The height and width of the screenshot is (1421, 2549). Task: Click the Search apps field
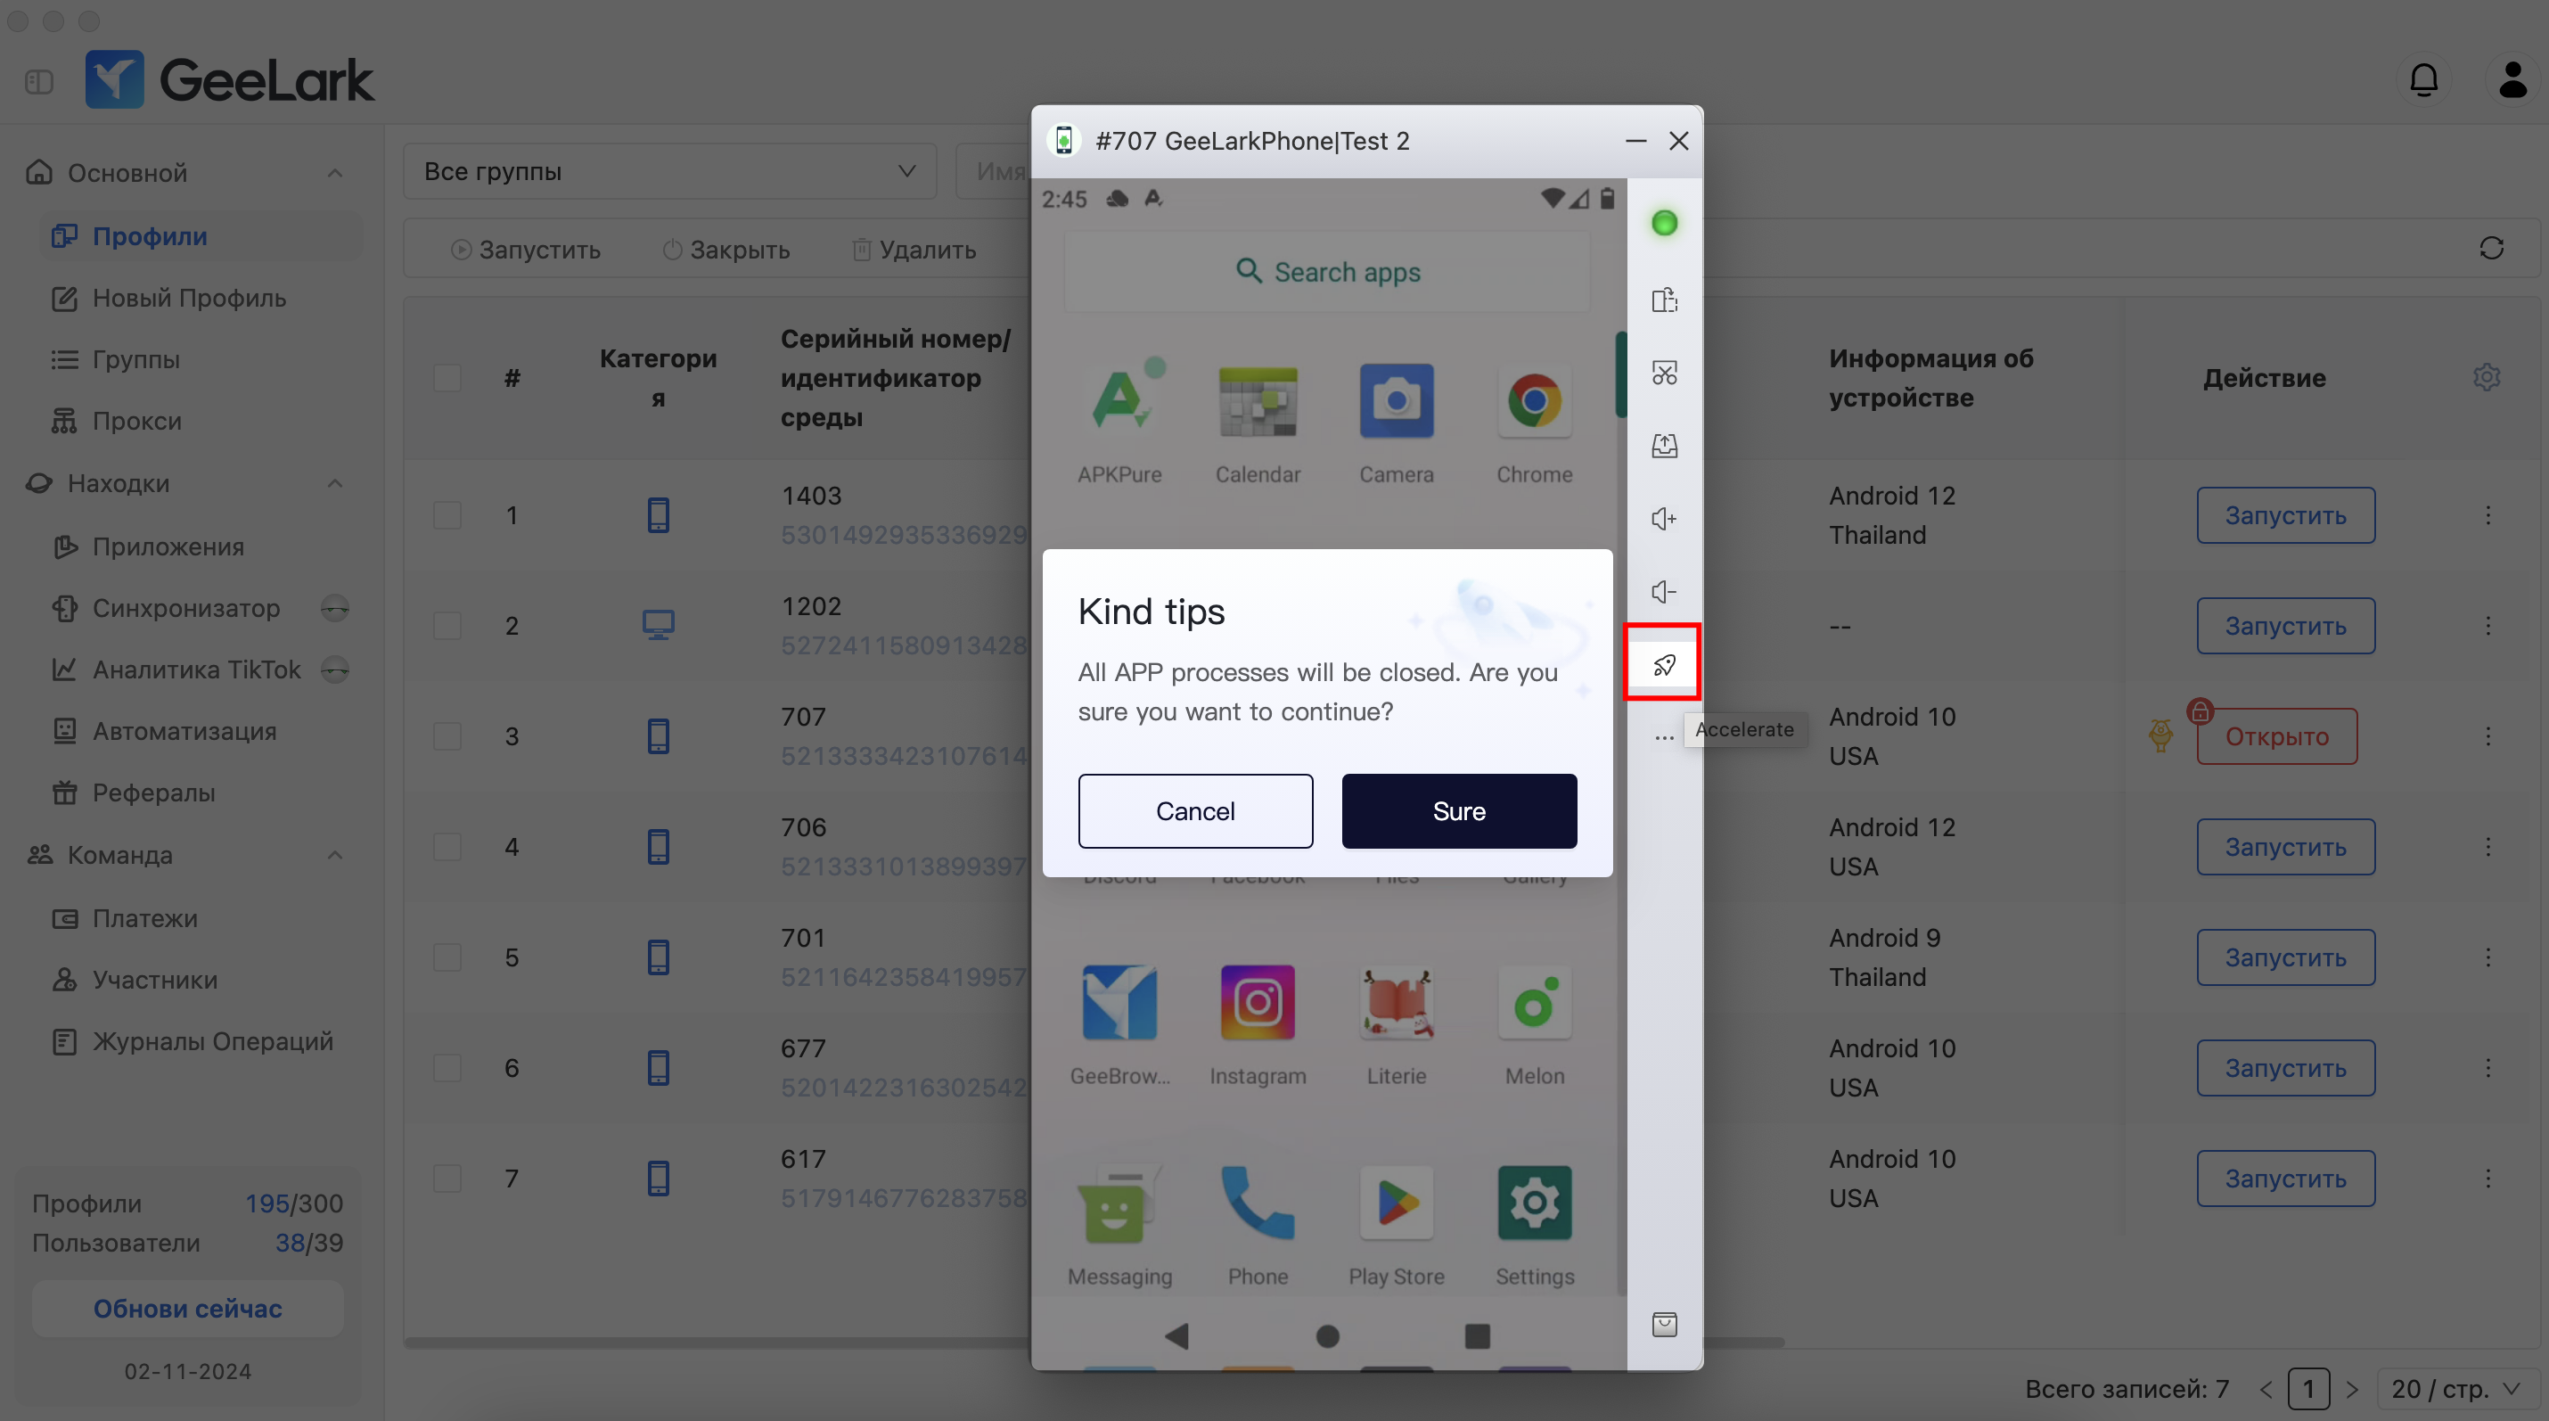(1326, 271)
